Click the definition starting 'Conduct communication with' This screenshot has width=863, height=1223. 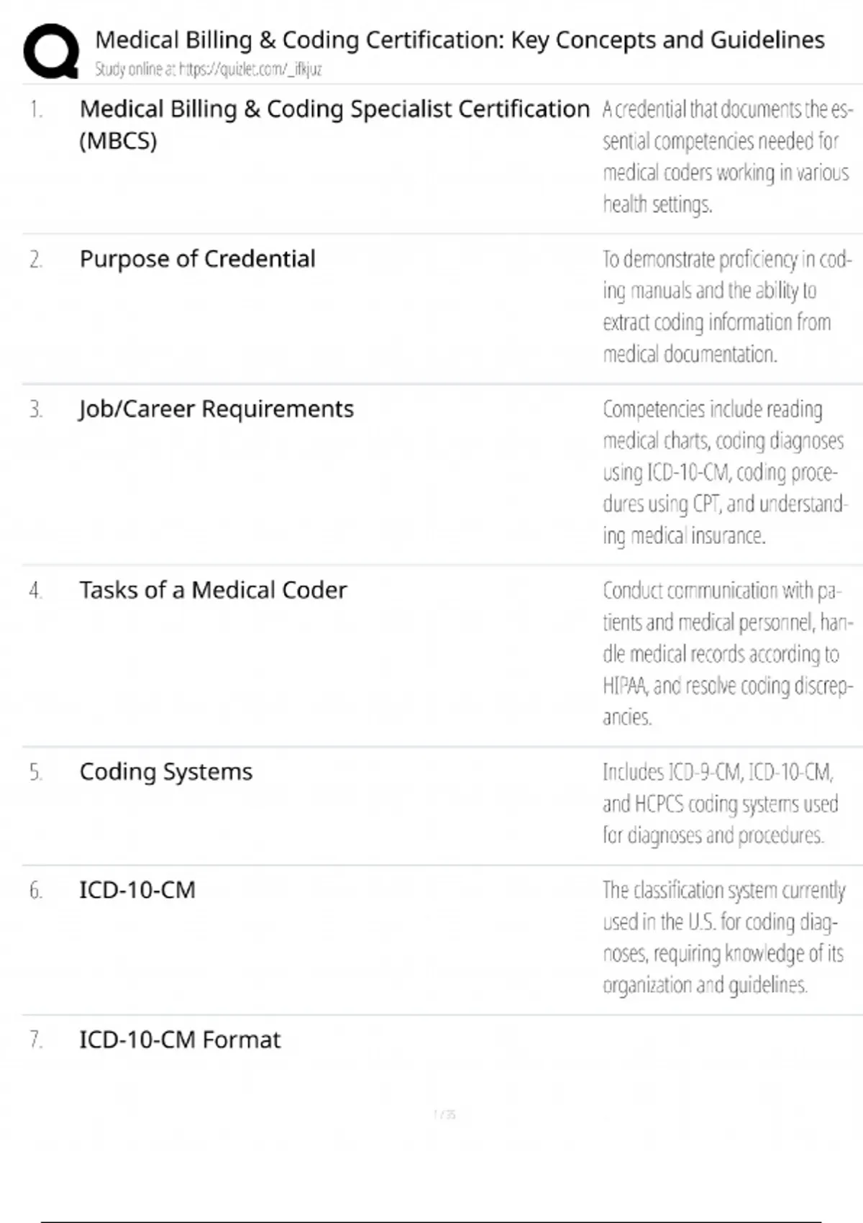tap(726, 653)
